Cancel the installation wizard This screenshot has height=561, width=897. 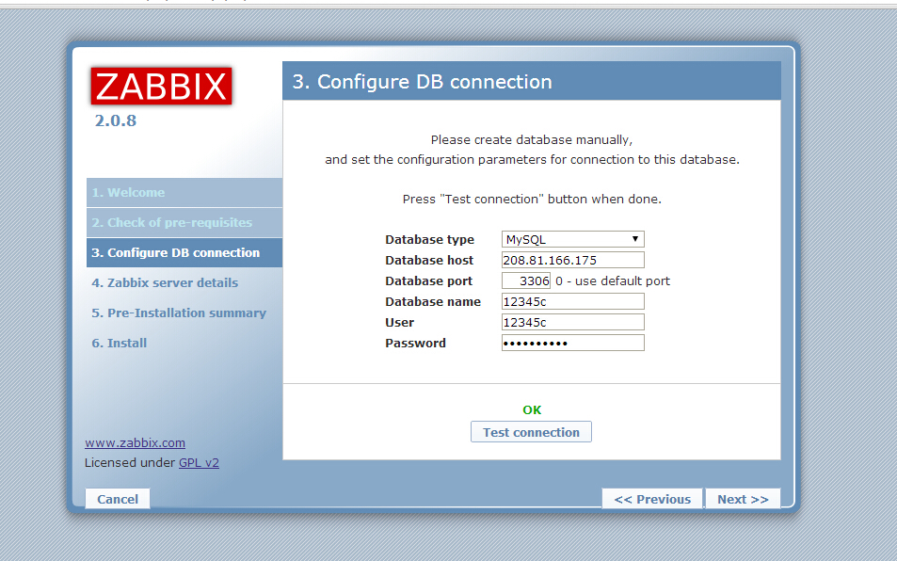click(x=118, y=499)
